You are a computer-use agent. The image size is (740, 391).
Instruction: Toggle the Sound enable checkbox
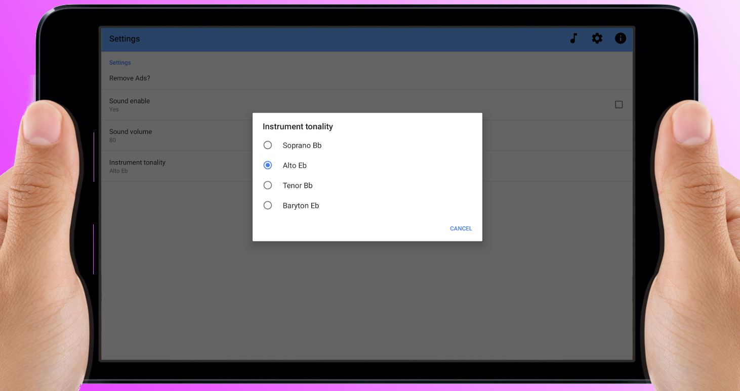click(x=619, y=105)
